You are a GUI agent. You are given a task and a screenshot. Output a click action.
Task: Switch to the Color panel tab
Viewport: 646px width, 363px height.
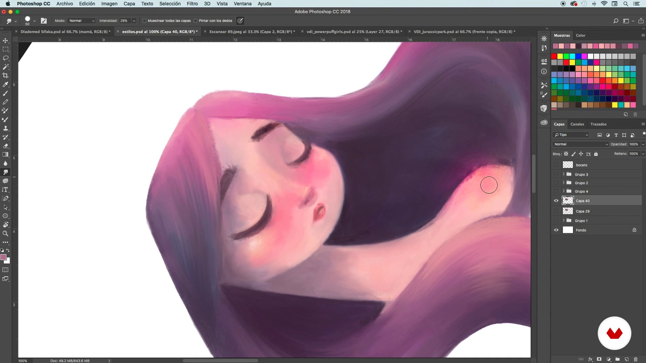[x=580, y=36]
